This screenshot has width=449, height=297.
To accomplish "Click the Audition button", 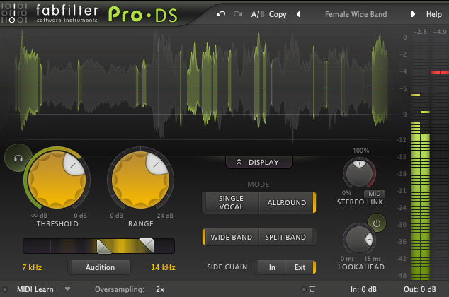I will click(x=99, y=267).
